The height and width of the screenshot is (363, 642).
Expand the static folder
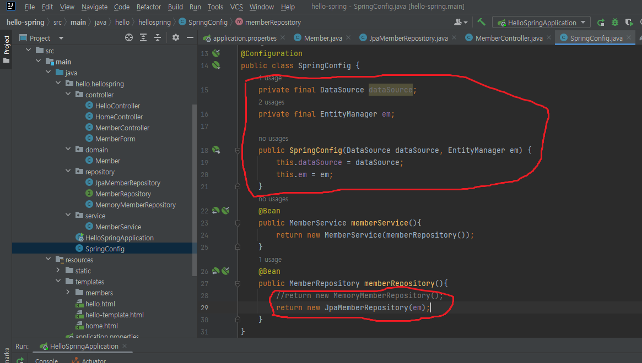[58, 270]
